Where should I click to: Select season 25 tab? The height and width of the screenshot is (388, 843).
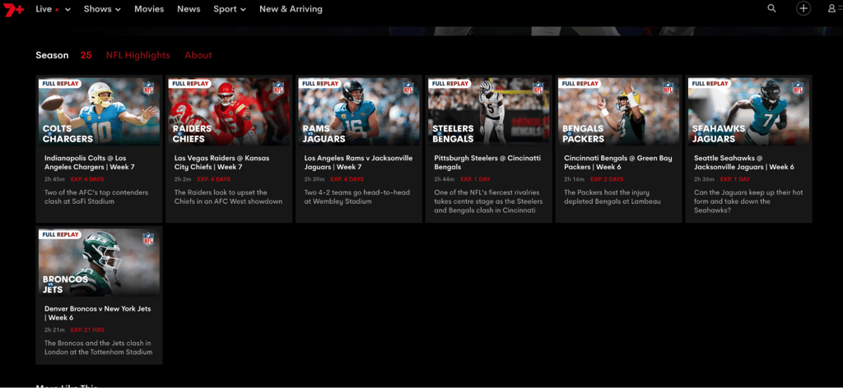pyautogui.click(x=86, y=55)
